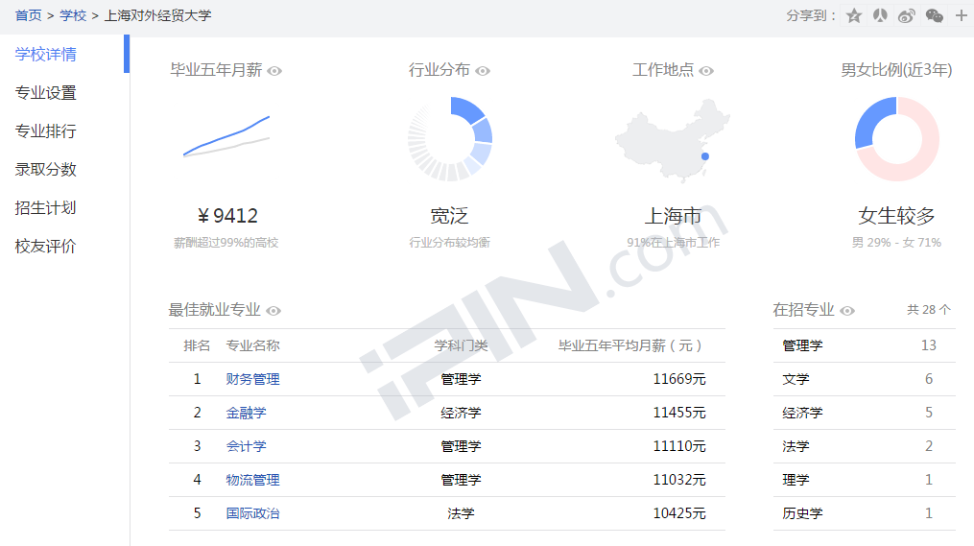Click 11669元 salary cell

679,379
